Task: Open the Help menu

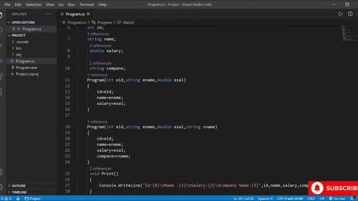Action: pos(102,4)
